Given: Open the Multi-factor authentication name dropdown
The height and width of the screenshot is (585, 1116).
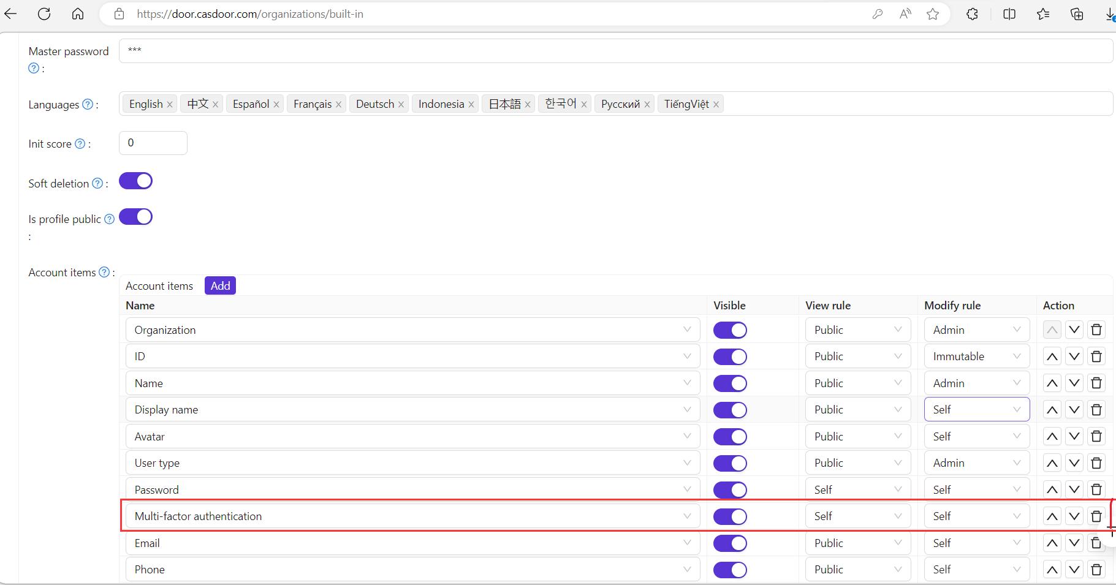Looking at the screenshot, I should coord(412,516).
